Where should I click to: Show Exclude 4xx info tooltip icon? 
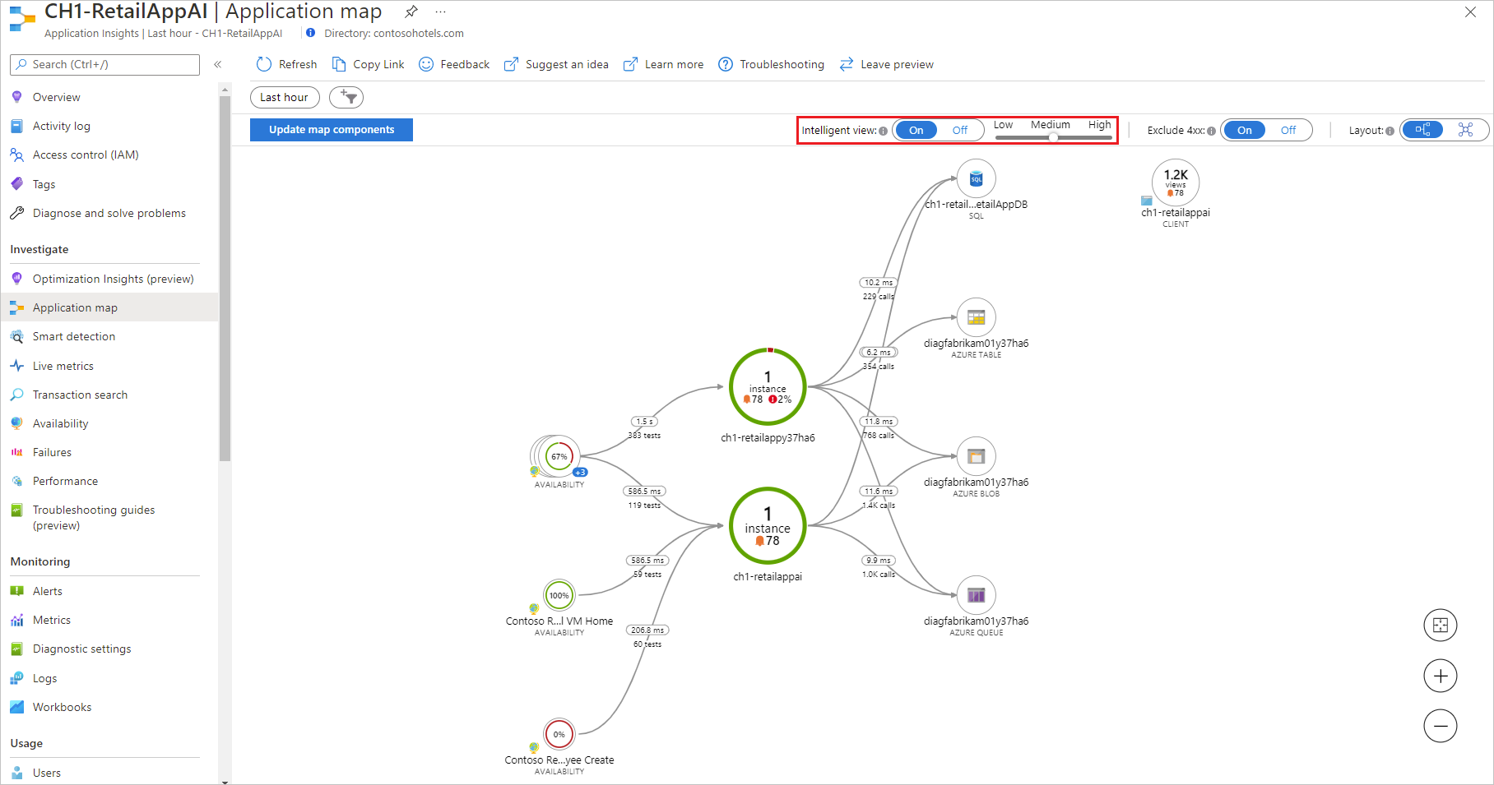[x=1211, y=131]
